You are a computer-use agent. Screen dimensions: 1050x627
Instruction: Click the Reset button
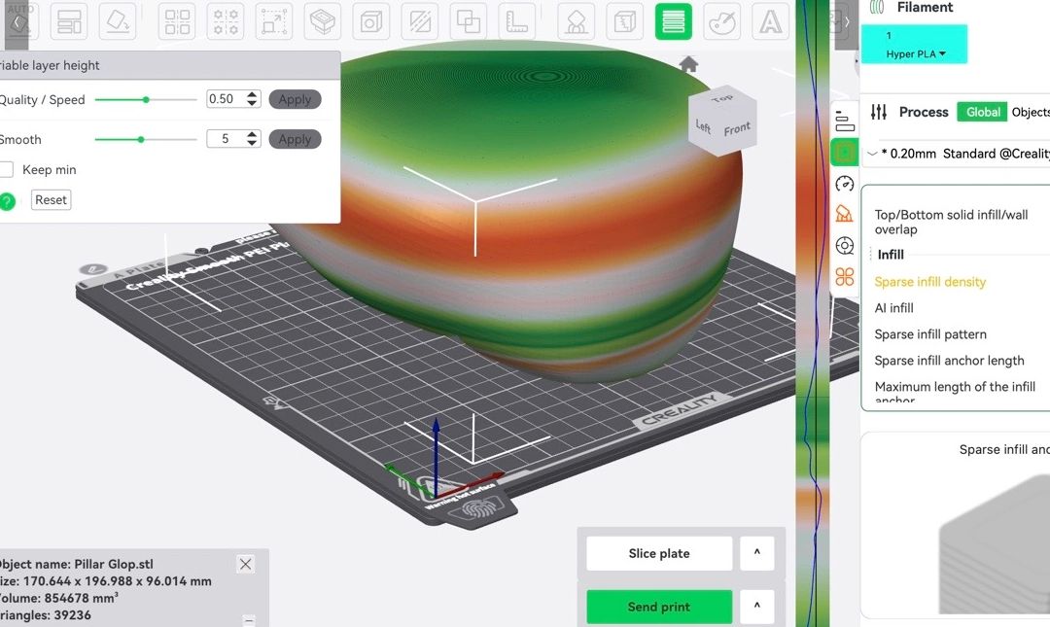[51, 199]
